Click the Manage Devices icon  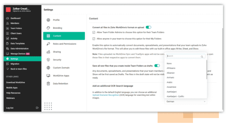point(7,54)
